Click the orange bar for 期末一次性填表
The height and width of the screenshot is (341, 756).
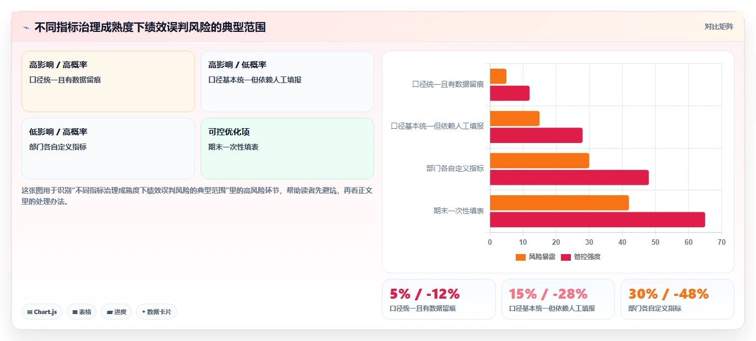click(559, 202)
